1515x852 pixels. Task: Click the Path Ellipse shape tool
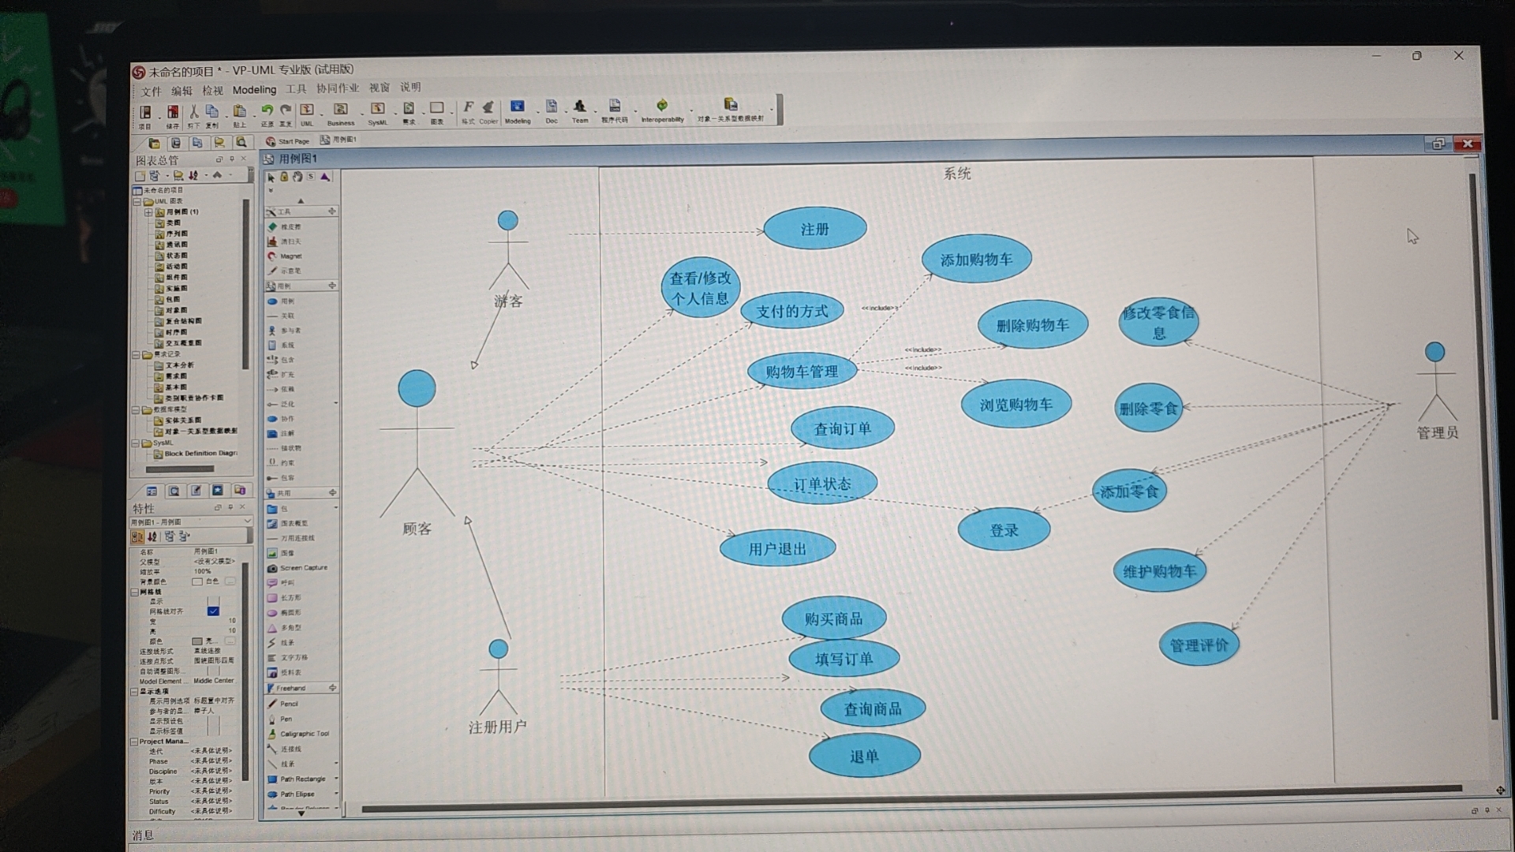pyautogui.click(x=297, y=794)
